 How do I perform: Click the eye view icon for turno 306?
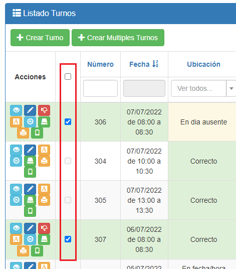16,110
